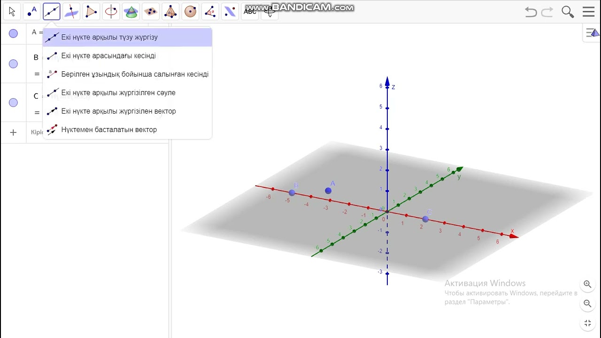Toggle visibility of point C
The image size is (601, 338).
pyautogui.click(x=13, y=103)
